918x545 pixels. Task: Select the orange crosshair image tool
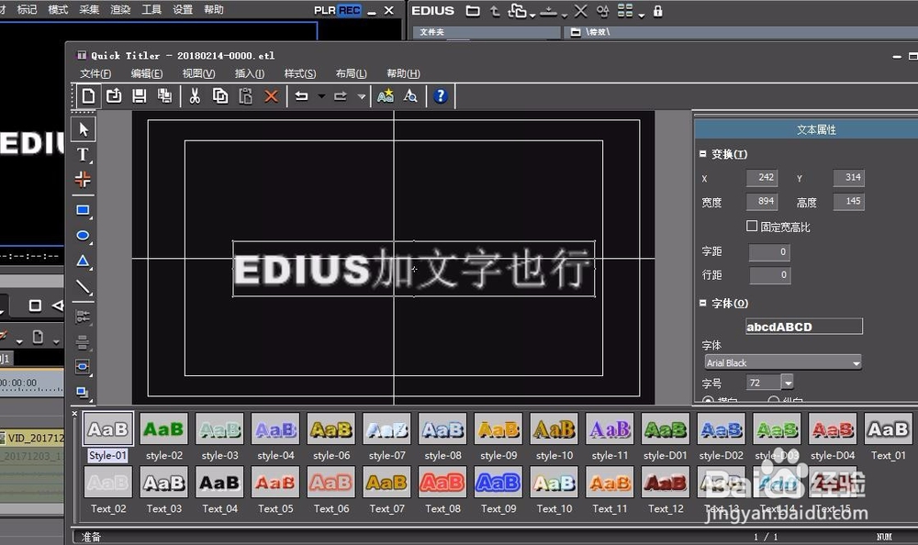click(84, 179)
